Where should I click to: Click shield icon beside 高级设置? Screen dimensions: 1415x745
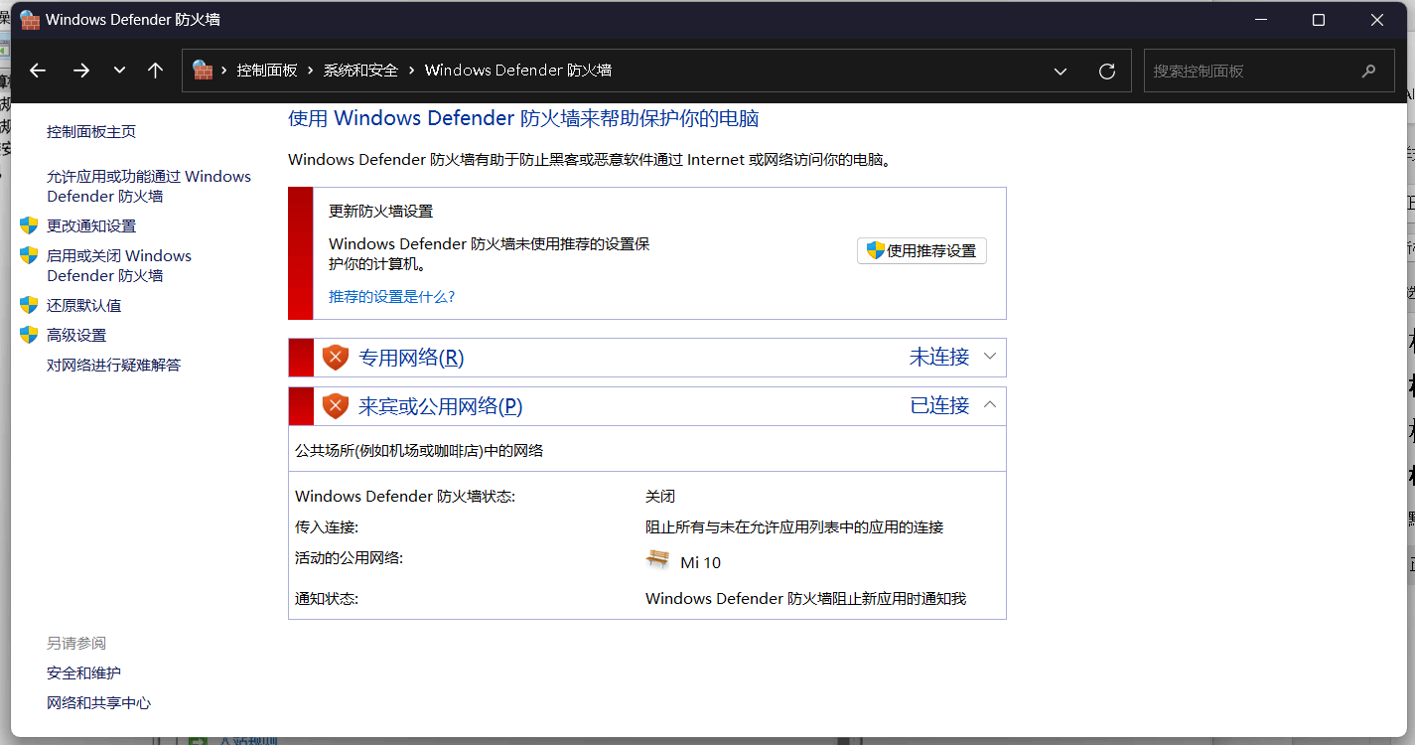pyautogui.click(x=29, y=335)
